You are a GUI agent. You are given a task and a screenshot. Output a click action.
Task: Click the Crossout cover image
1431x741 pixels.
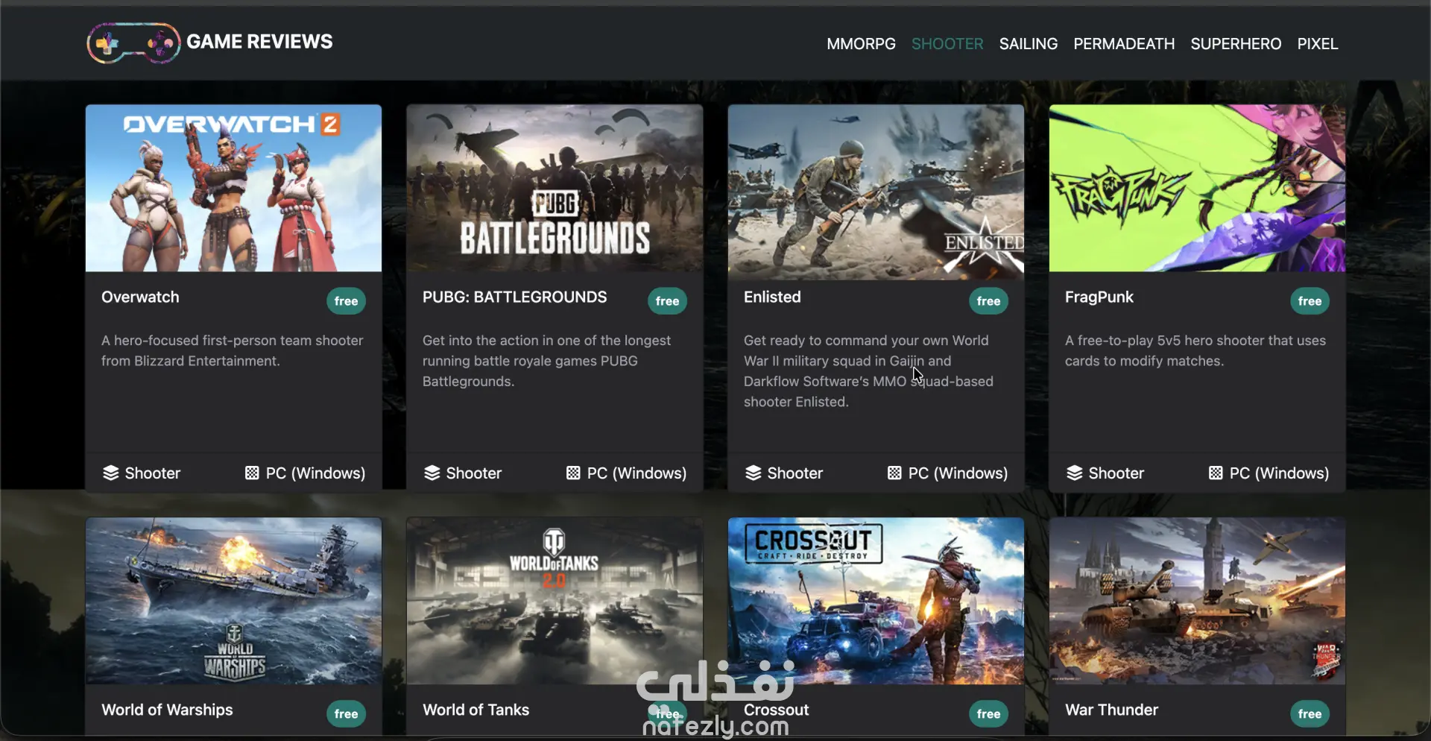point(876,601)
